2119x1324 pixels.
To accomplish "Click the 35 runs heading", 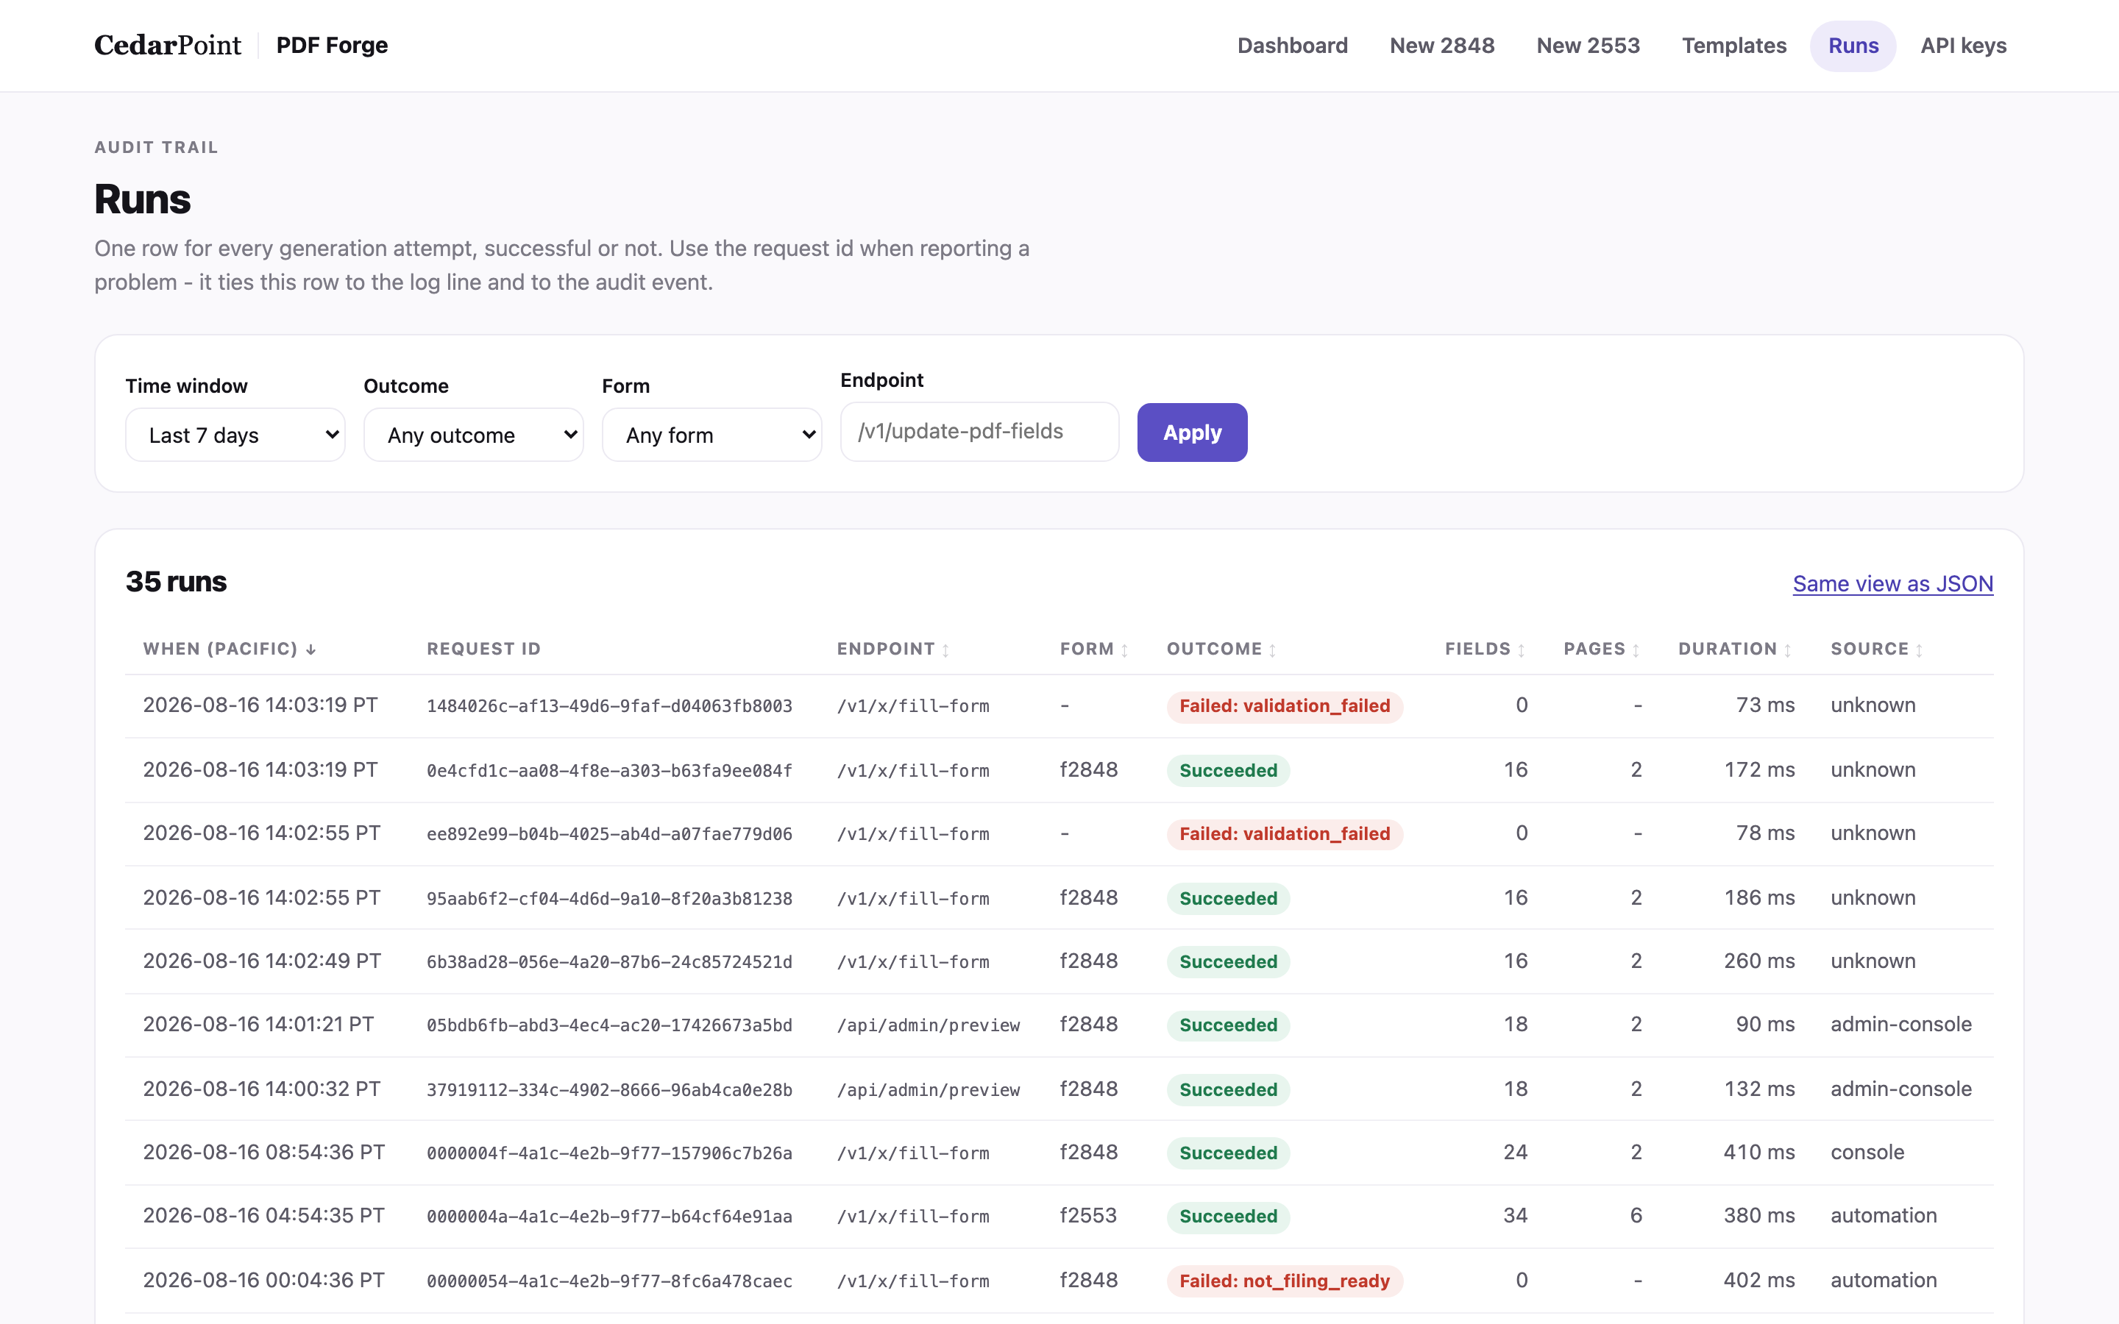I will 176,581.
